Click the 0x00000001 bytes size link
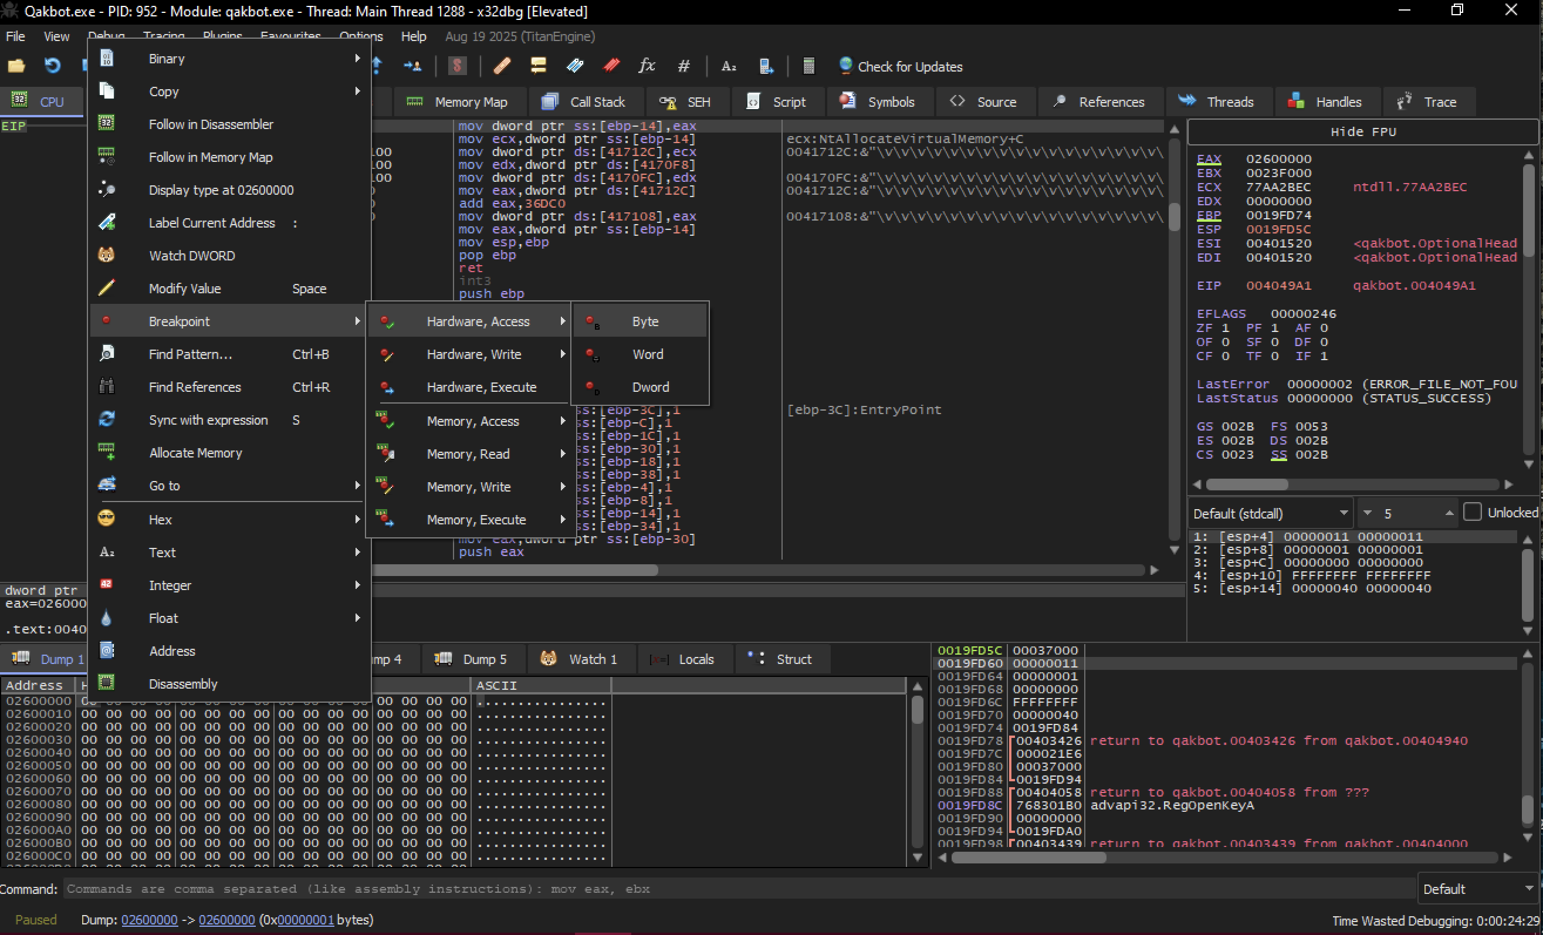 click(x=306, y=919)
